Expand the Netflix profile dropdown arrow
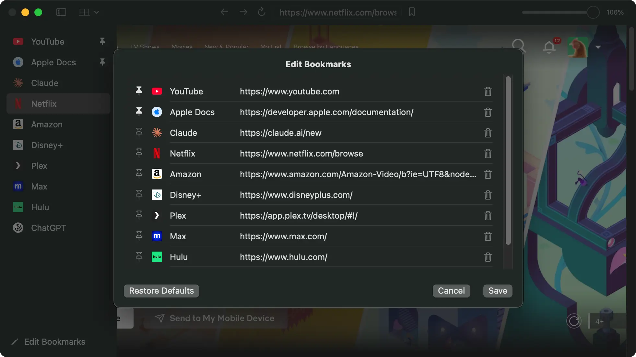 pos(598,47)
